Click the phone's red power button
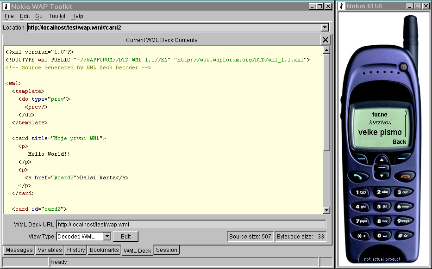Image resolution: width=432 pixels, height=269 pixels. (x=403, y=67)
